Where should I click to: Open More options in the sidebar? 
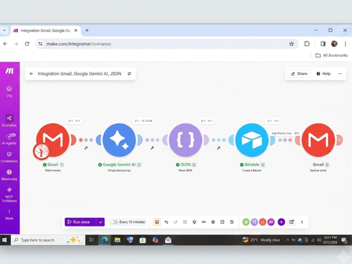pos(9,215)
